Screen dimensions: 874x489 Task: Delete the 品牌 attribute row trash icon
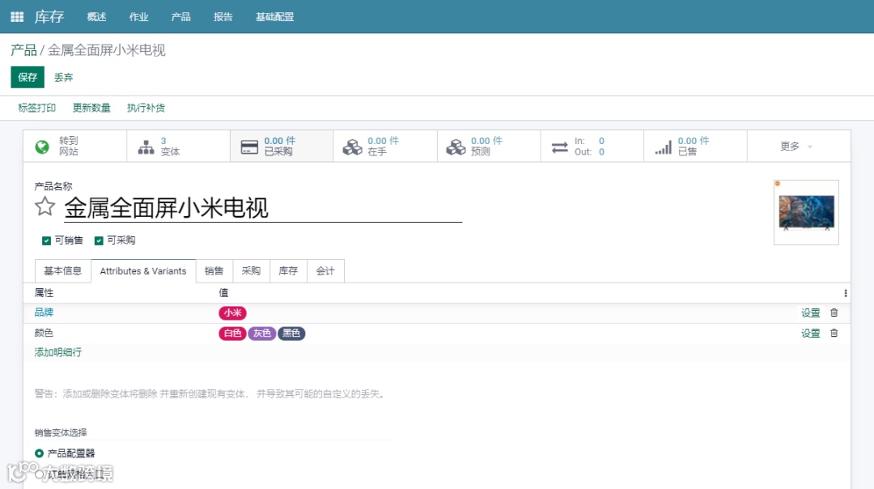click(x=834, y=313)
